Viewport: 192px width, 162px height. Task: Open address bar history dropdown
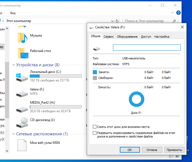pyautogui.click(x=112, y=21)
